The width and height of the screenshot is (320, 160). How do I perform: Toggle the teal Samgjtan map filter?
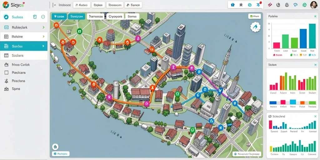pyautogui.click(x=77, y=16)
